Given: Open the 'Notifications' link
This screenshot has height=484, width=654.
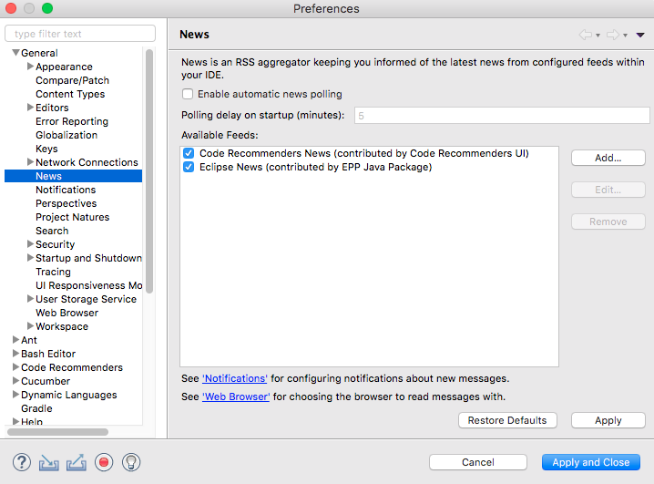Looking at the screenshot, I should [235, 378].
